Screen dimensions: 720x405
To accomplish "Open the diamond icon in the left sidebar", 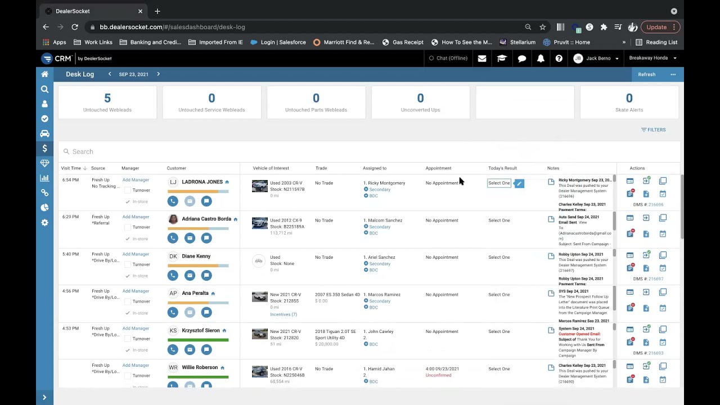I will [x=44, y=163].
